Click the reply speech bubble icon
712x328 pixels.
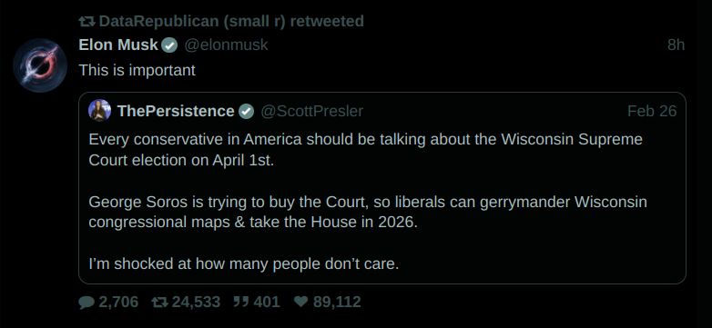pos(86,303)
